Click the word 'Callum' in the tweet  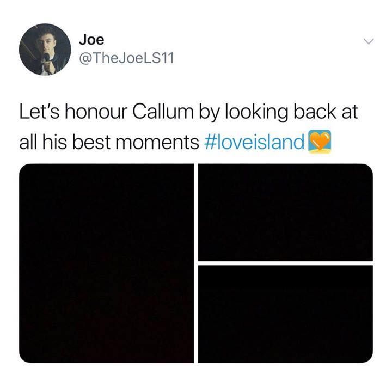tap(163, 112)
